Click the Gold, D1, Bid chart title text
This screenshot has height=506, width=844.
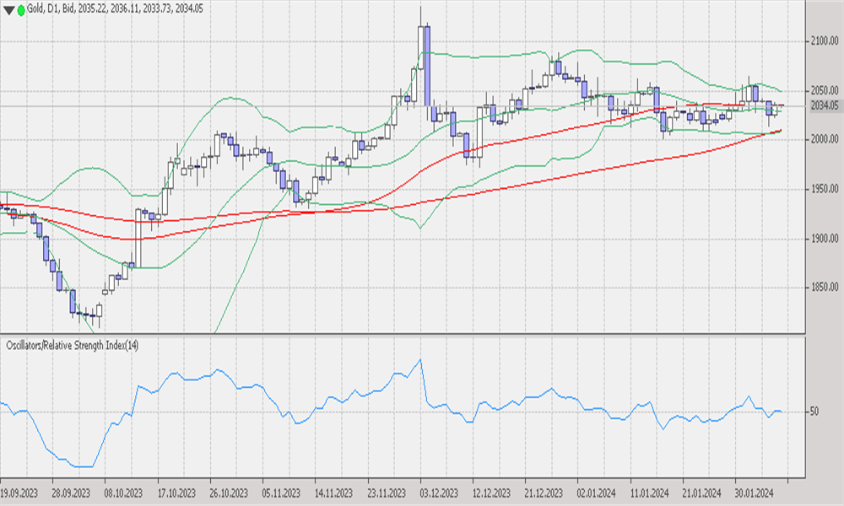pyautogui.click(x=116, y=9)
